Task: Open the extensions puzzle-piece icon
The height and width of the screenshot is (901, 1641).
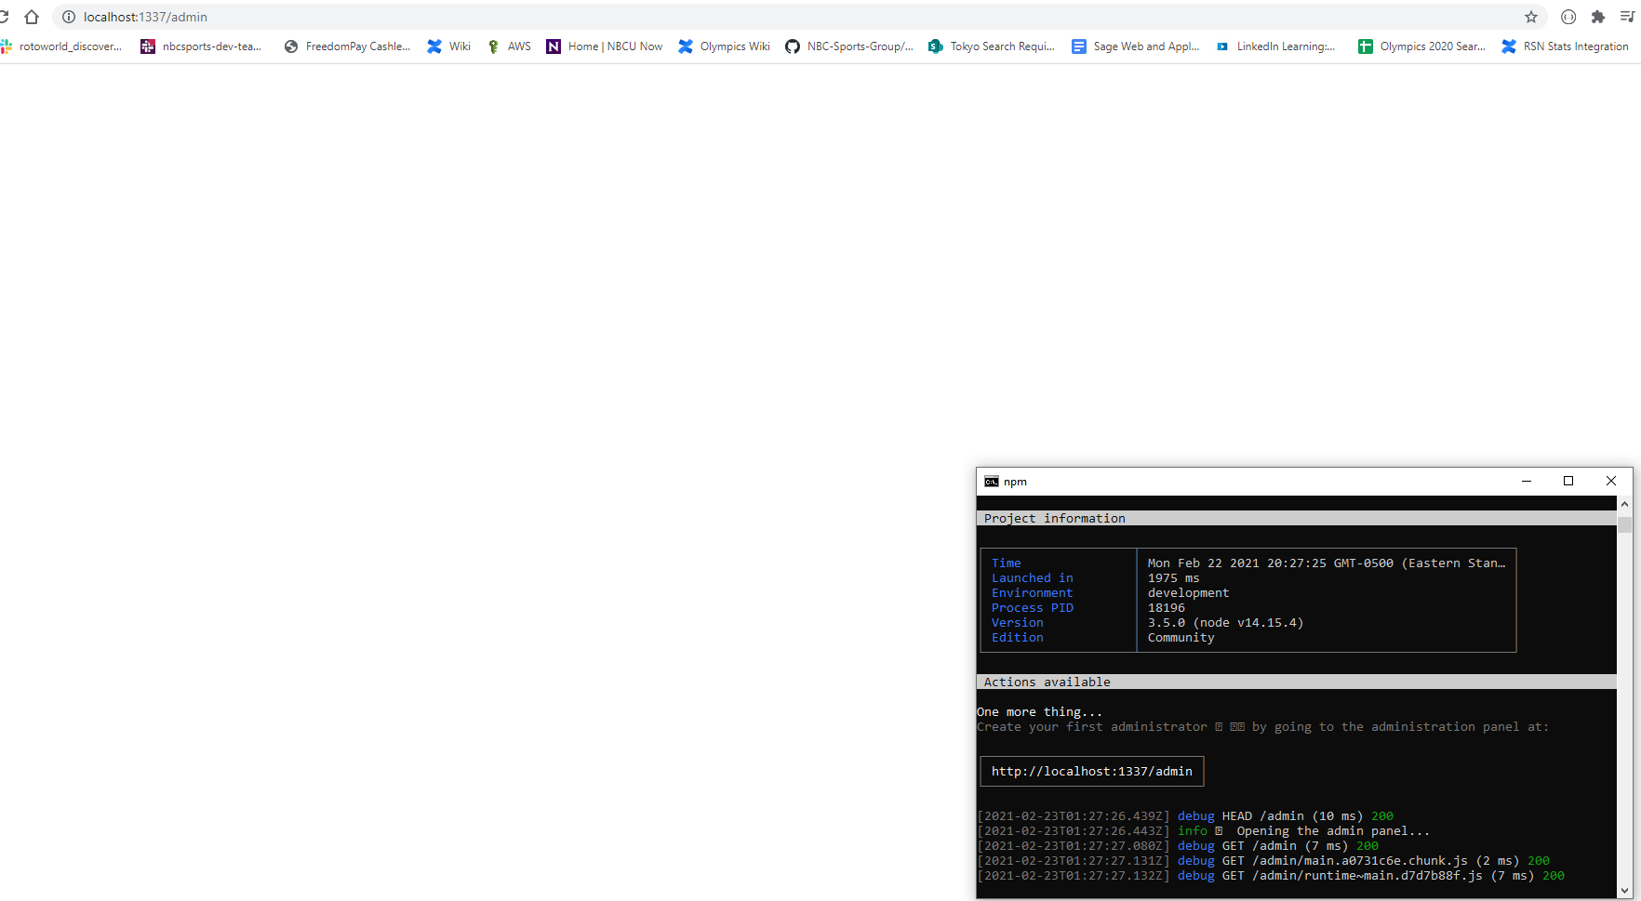Action: coord(1599,17)
